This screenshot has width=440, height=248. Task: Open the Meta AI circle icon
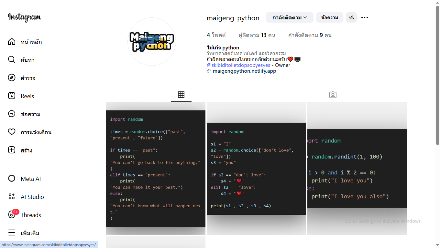click(12, 179)
